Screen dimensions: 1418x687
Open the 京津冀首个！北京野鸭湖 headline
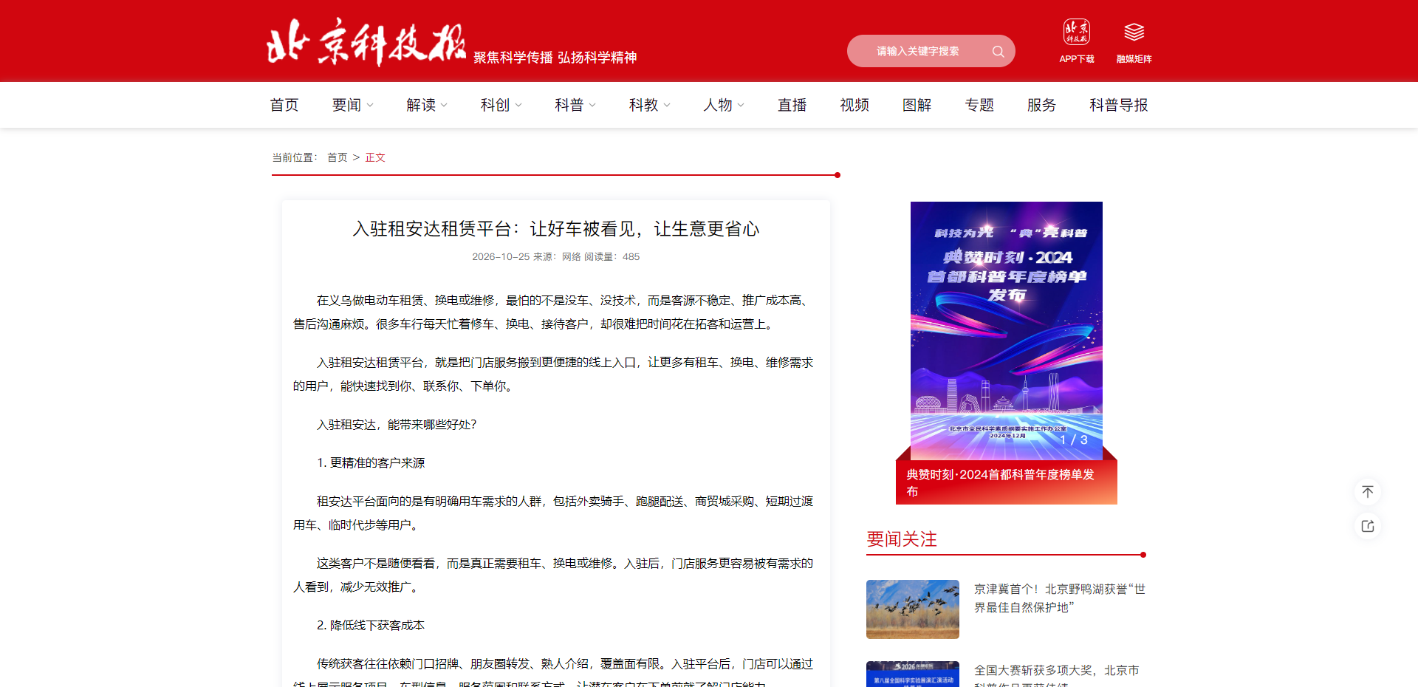[x=1060, y=598]
